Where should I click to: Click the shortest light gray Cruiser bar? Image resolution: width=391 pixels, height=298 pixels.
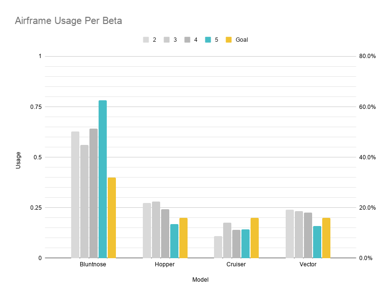[218, 247]
